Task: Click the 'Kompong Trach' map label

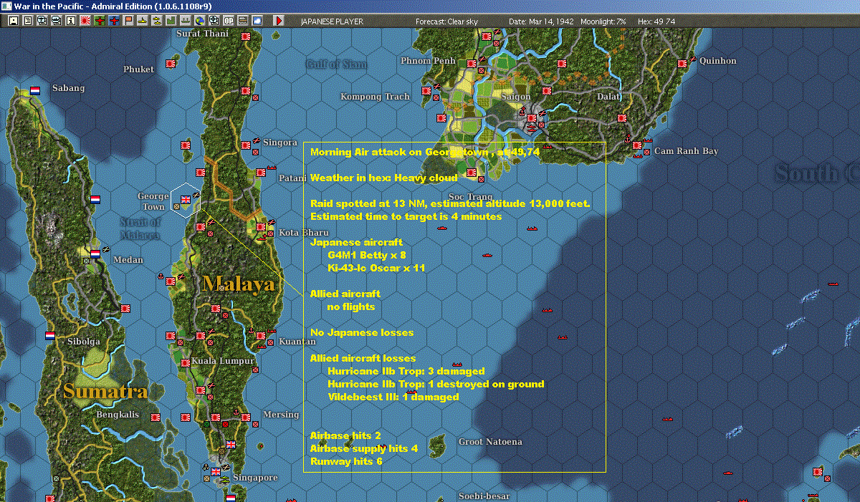Action: tap(375, 97)
